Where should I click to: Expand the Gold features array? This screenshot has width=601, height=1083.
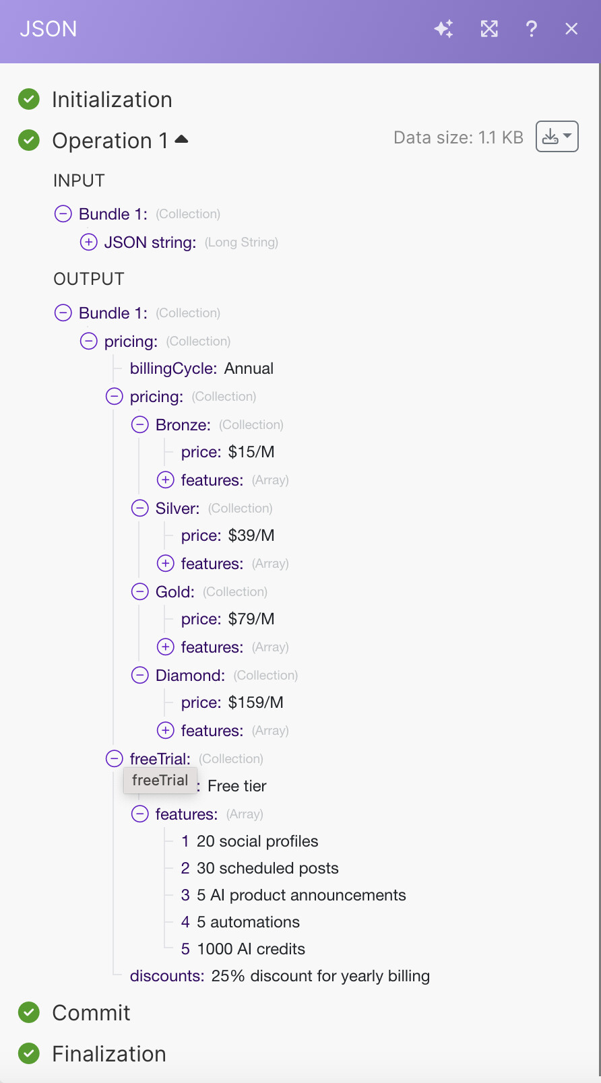(x=166, y=647)
